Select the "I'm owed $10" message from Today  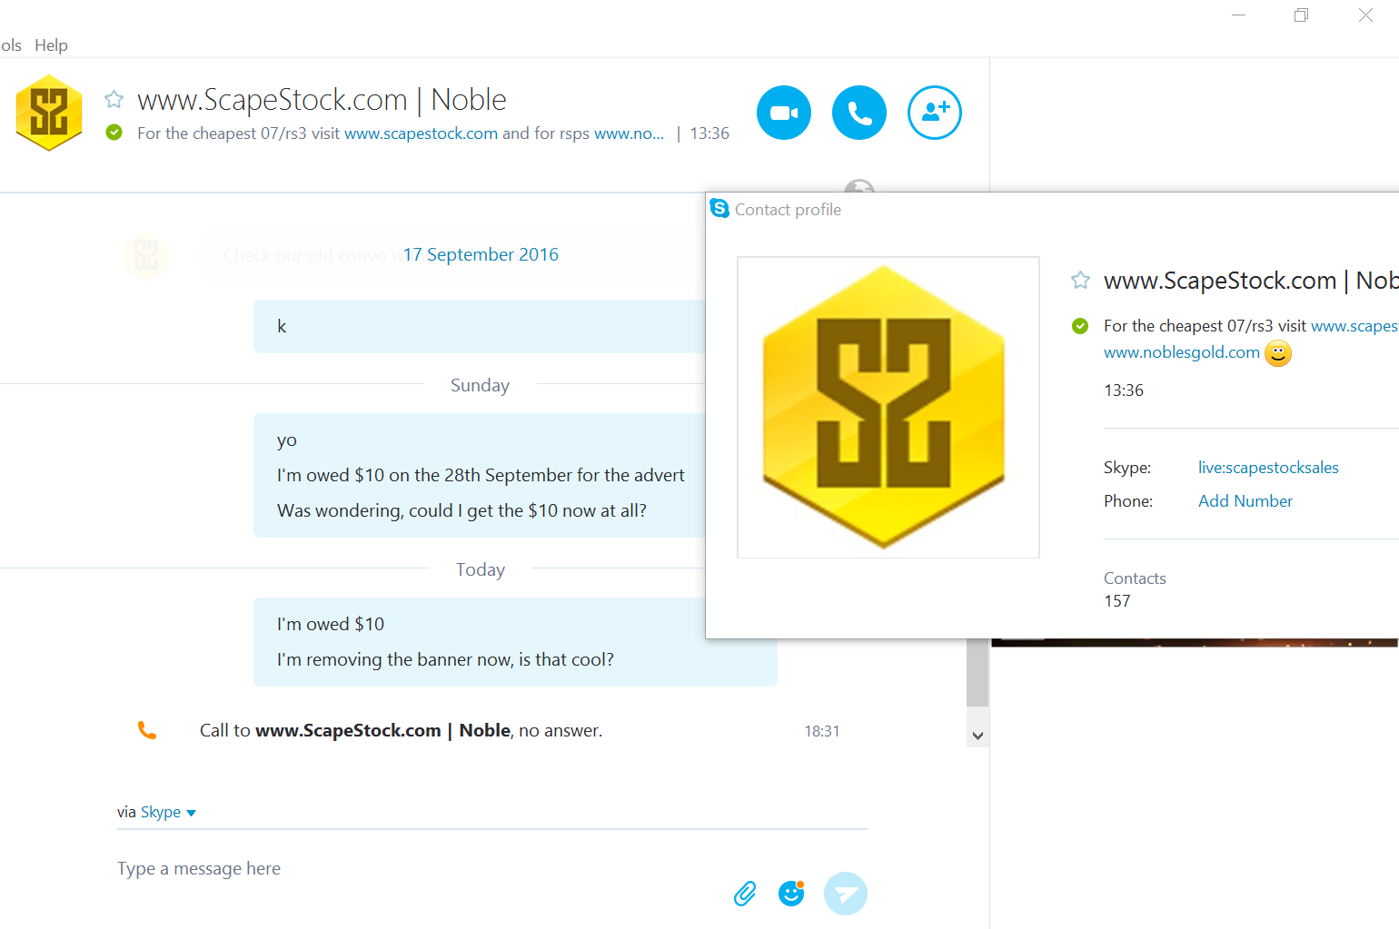click(331, 624)
